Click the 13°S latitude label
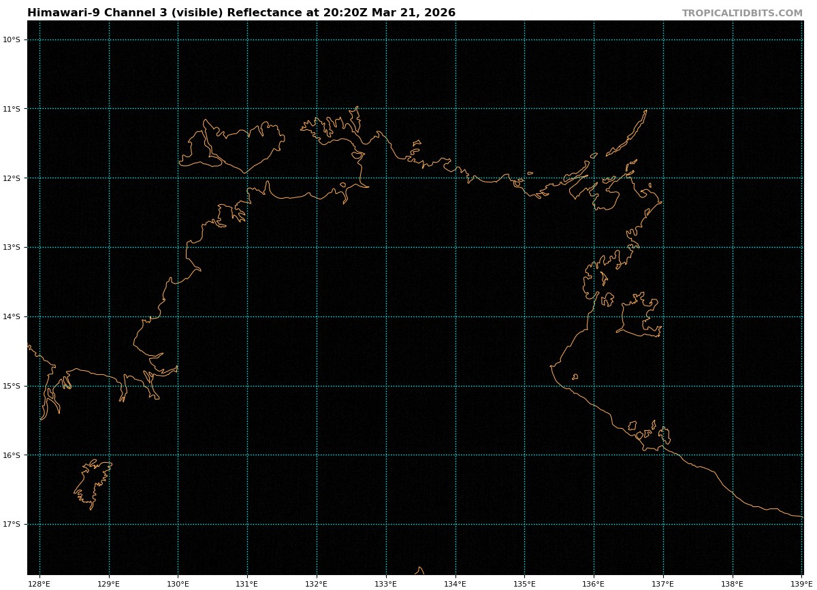 [12, 247]
